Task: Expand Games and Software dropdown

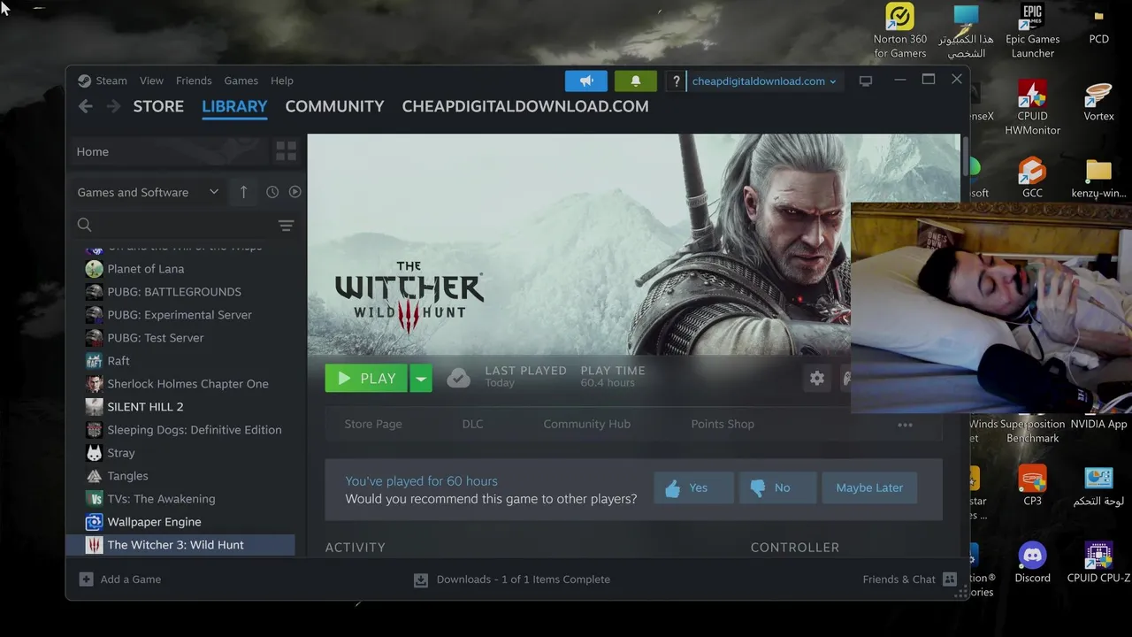Action: tap(148, 192)
